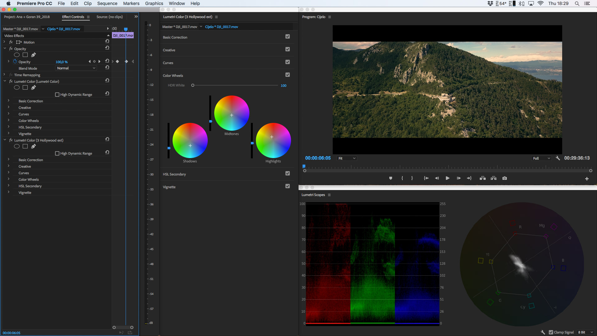This screenshot has width=597, height=336.
Task: Open the Markers menu
Action: 131,3
